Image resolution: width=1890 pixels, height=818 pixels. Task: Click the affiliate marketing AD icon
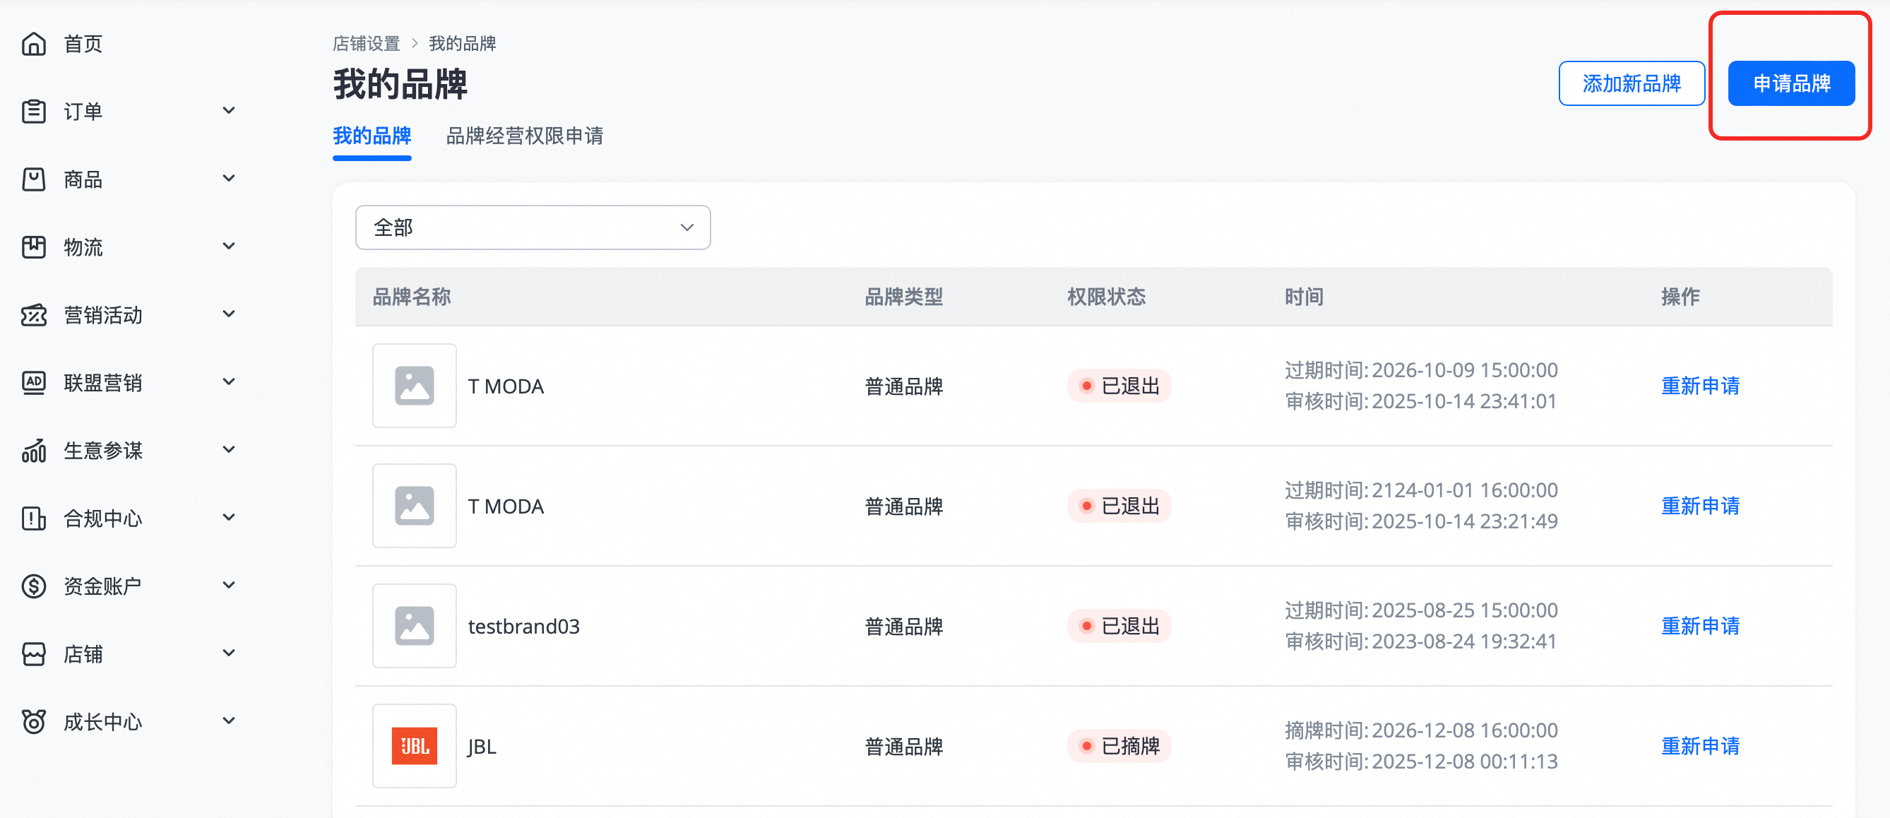click(x=34, y=383)
